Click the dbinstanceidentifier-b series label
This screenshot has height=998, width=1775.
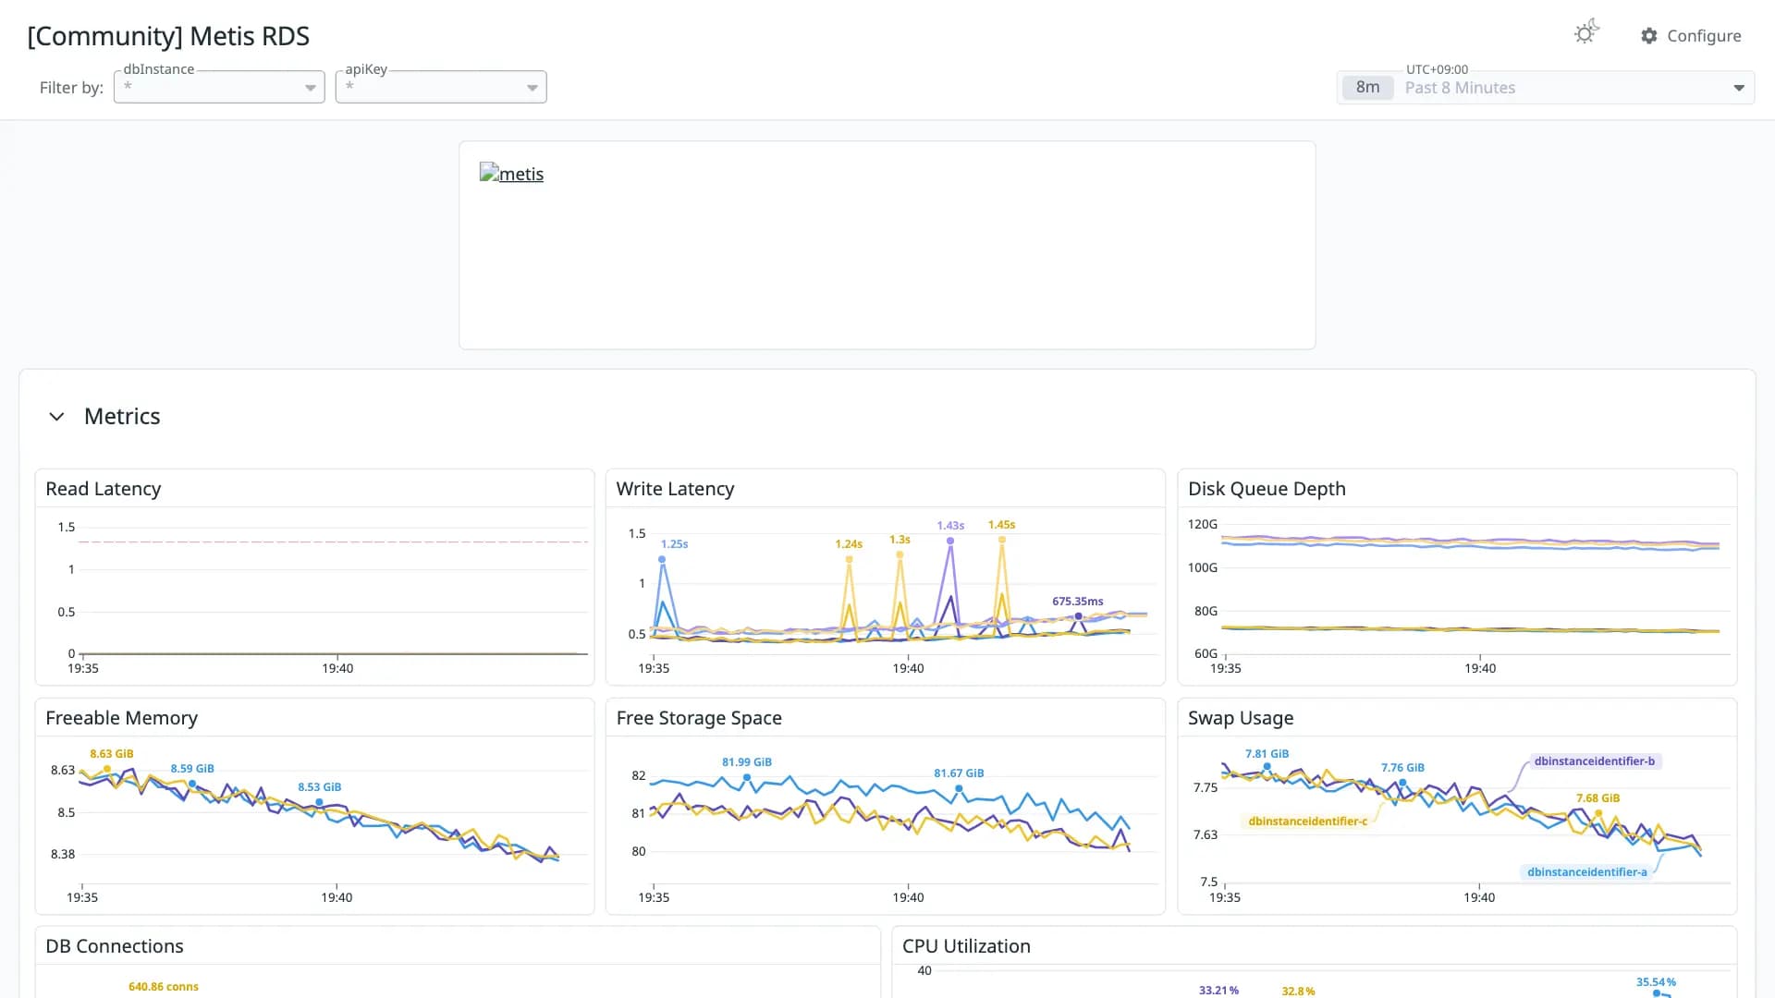(1594, 761)
